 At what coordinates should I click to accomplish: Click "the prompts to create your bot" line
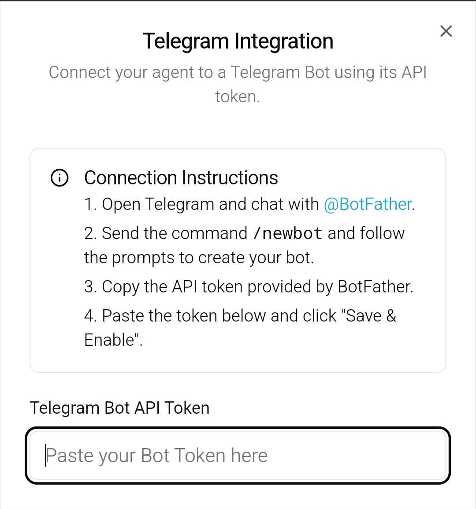click(x=199, y=258)
